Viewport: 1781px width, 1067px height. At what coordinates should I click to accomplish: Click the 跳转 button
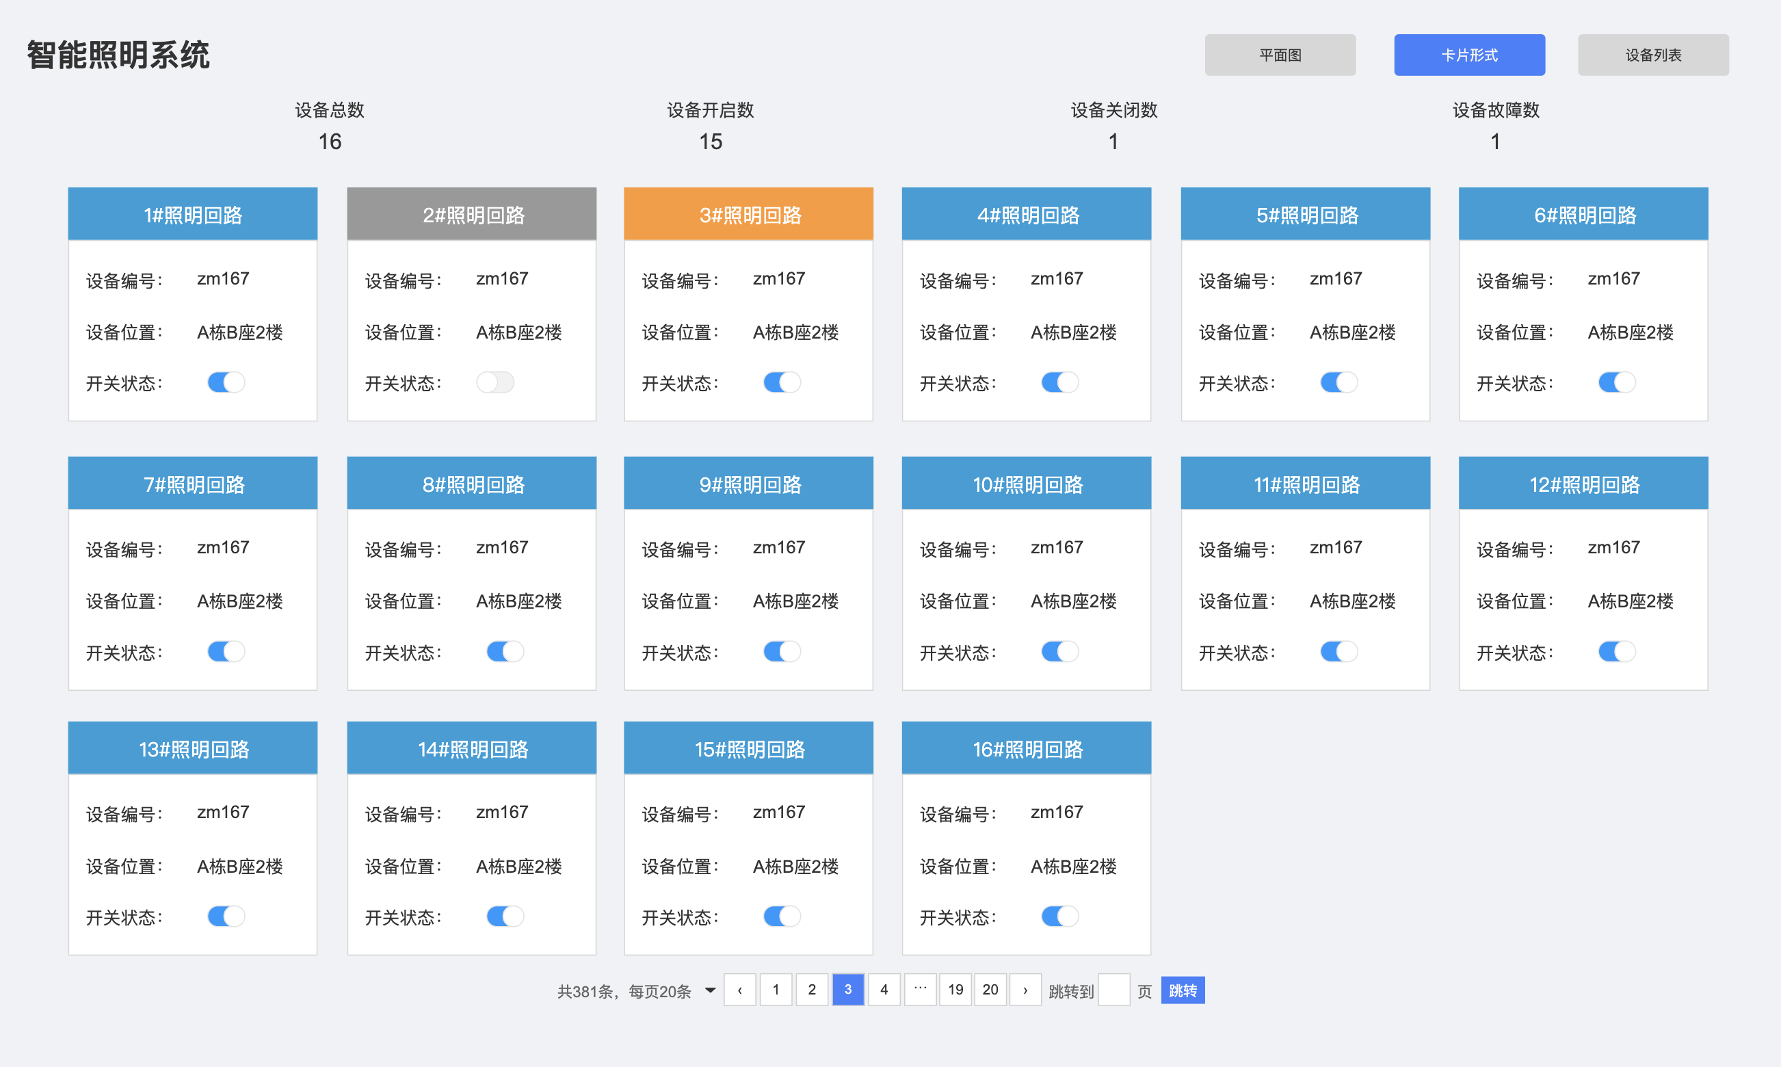click(x=1182, y=990)
